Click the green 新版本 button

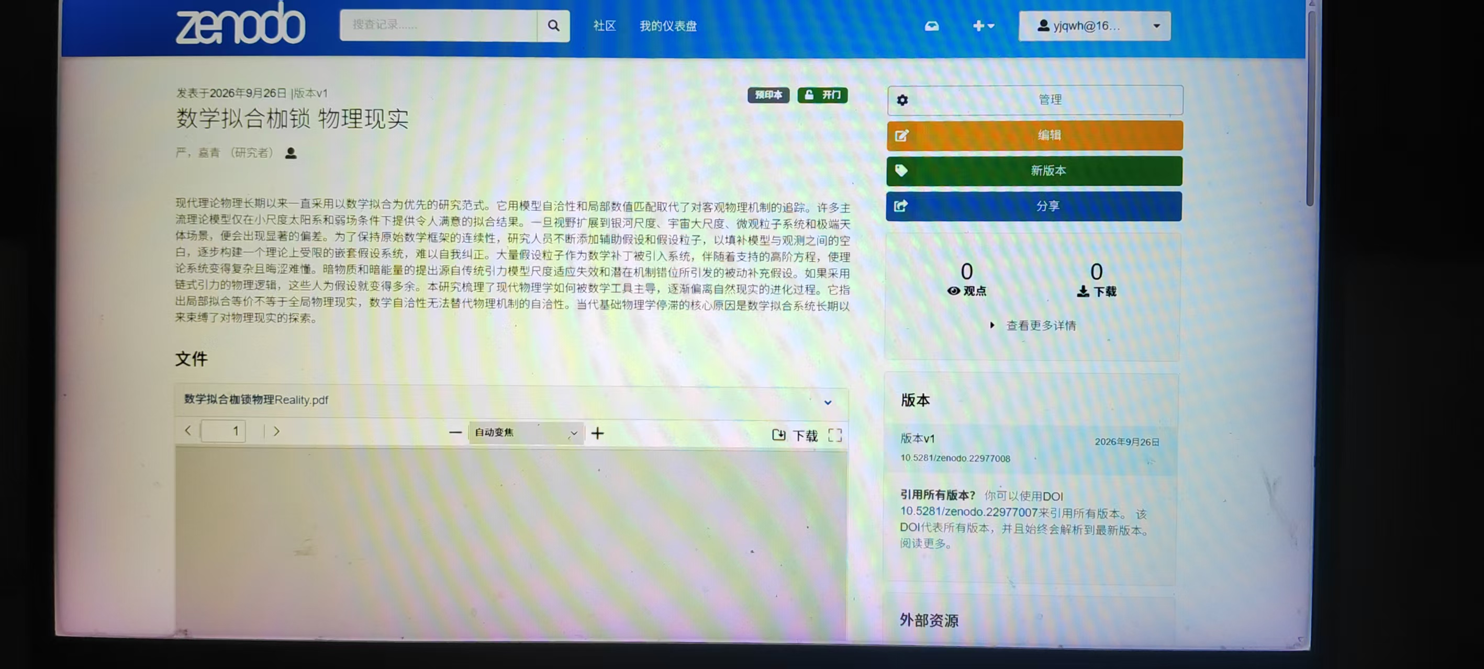(1034, 171)
